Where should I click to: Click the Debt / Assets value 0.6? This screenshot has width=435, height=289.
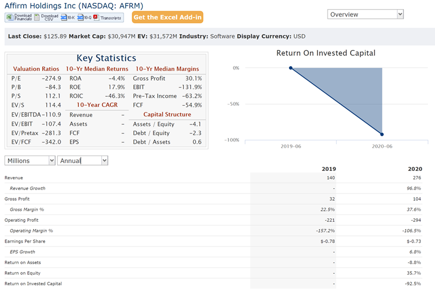tap(197, 142)
